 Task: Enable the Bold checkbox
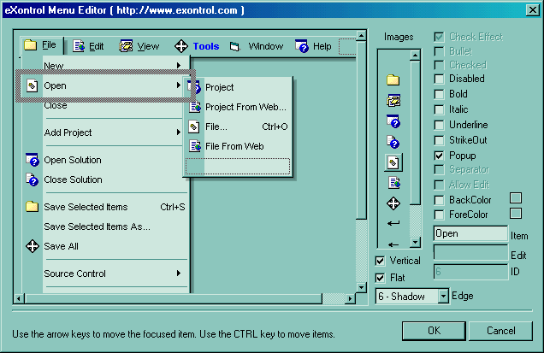440,94
